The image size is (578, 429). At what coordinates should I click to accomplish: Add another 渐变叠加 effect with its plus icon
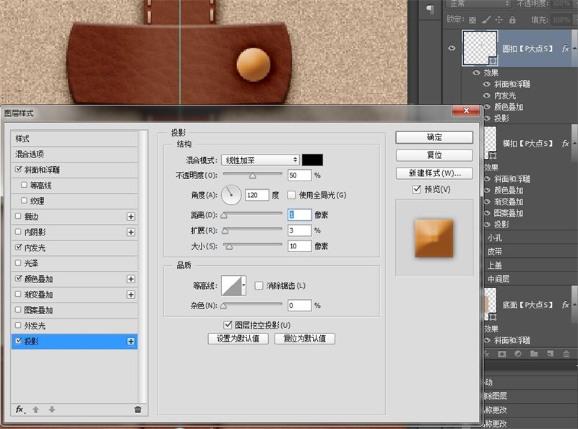point(131,295)
